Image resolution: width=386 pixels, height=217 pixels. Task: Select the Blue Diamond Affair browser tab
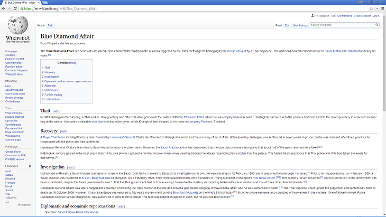pyautogui.click(x=21, y=3)
